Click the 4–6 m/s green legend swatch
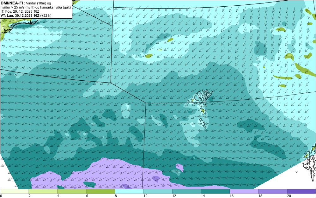This screenshot has height=198, width=316. point(72,191)
